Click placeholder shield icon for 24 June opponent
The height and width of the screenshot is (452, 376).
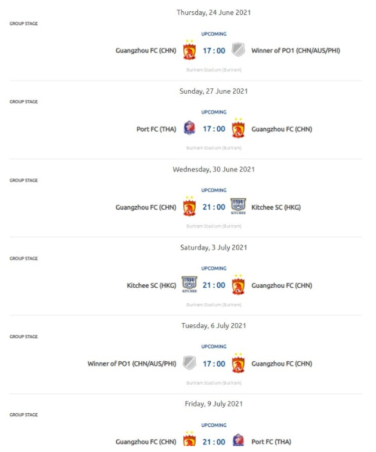[238, 50]
